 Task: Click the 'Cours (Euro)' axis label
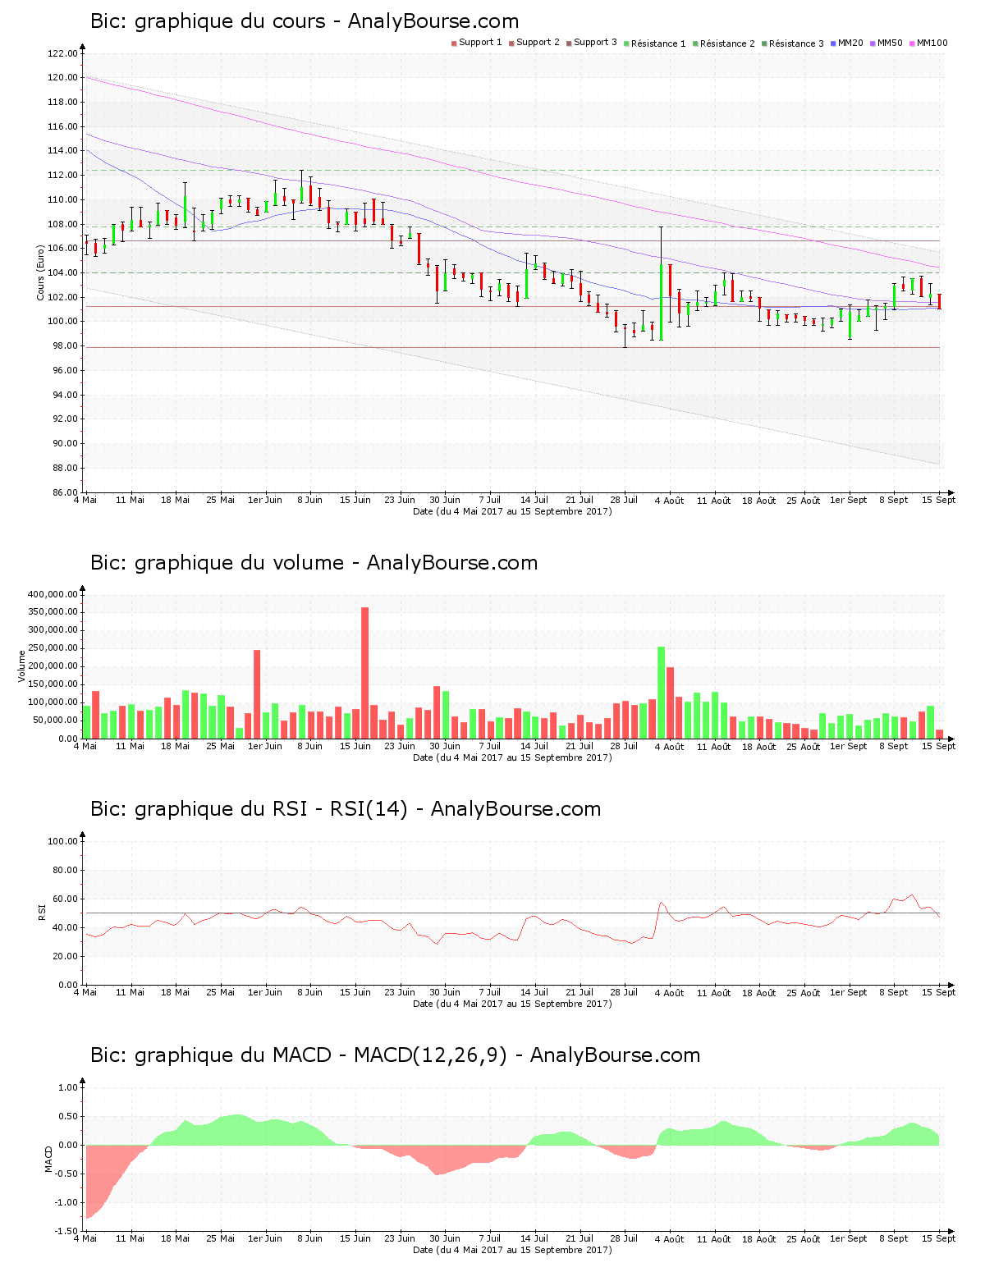coord(40,272)
